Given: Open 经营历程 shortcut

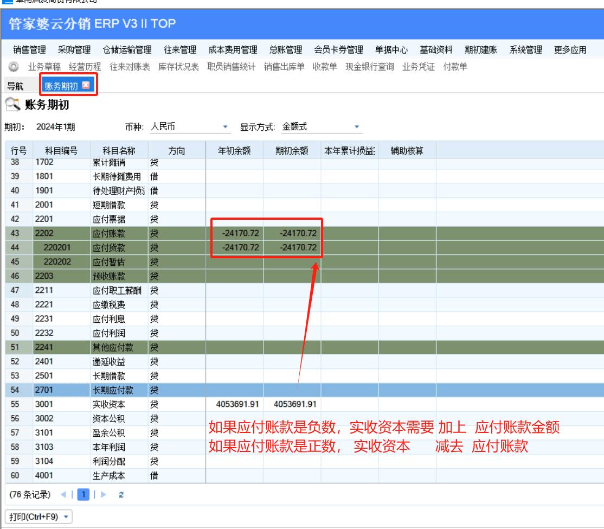Looking at the screenshot, I should pos(85,67).
